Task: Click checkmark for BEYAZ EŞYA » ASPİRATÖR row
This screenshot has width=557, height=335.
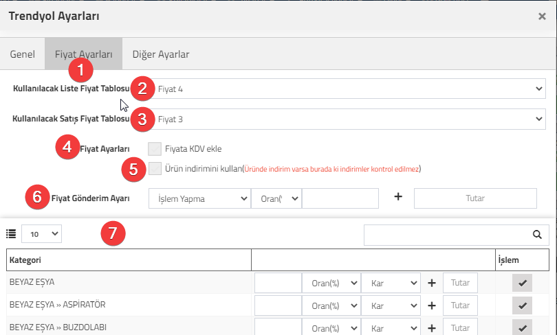Action: [522, 305]
